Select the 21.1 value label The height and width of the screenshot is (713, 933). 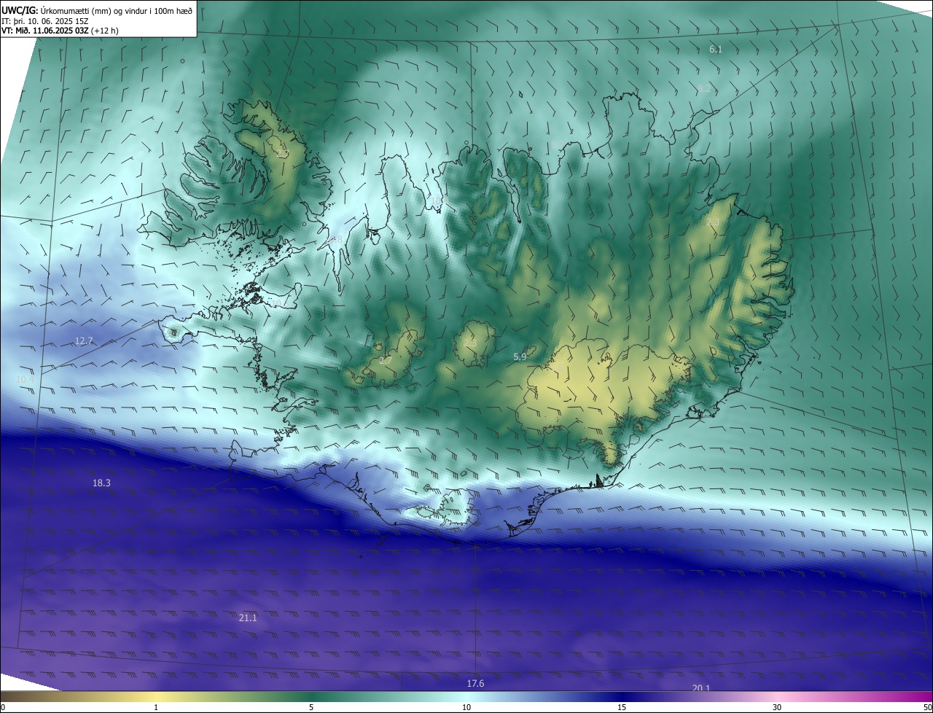248,618
